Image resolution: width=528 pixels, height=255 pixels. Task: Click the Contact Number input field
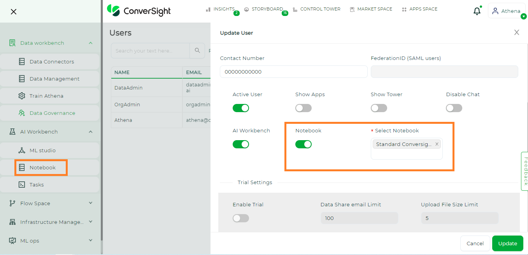[293, 72]
